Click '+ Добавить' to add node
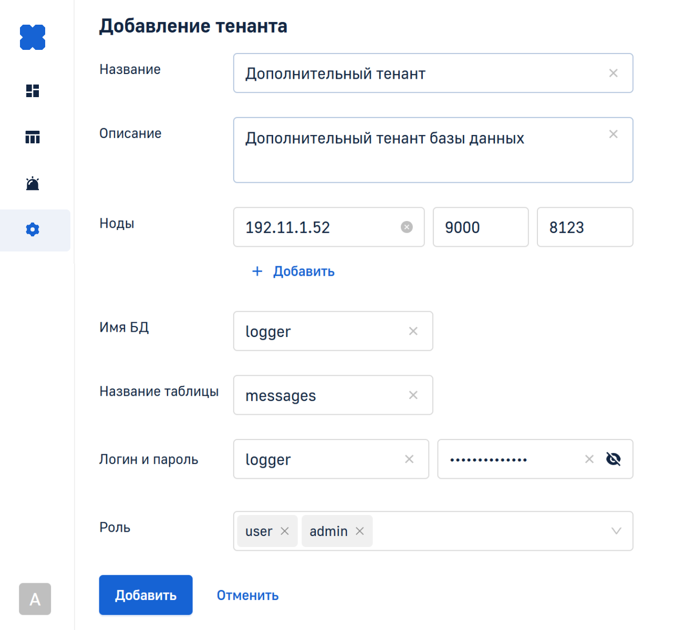684x630 pixels. tap(294, 271)
